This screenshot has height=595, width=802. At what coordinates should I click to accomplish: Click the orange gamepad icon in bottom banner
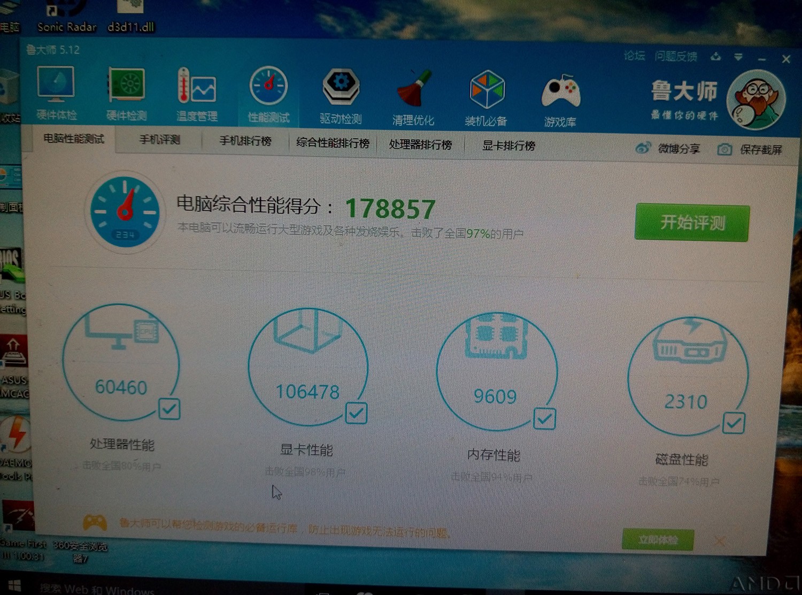coord(95,522)
